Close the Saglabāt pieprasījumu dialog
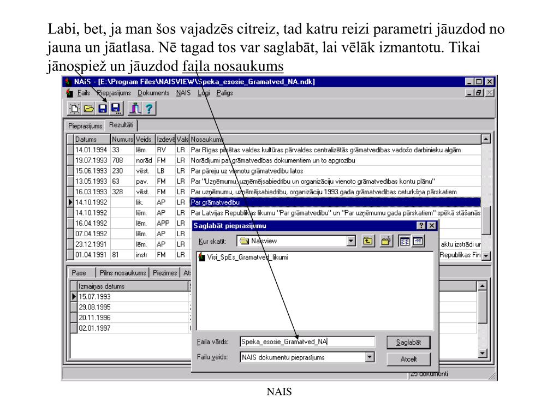 (431, 225)
